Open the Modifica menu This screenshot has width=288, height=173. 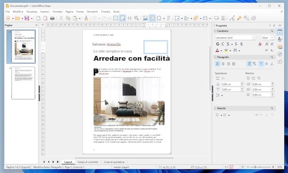pyautogui.click(x=18, y=12)
